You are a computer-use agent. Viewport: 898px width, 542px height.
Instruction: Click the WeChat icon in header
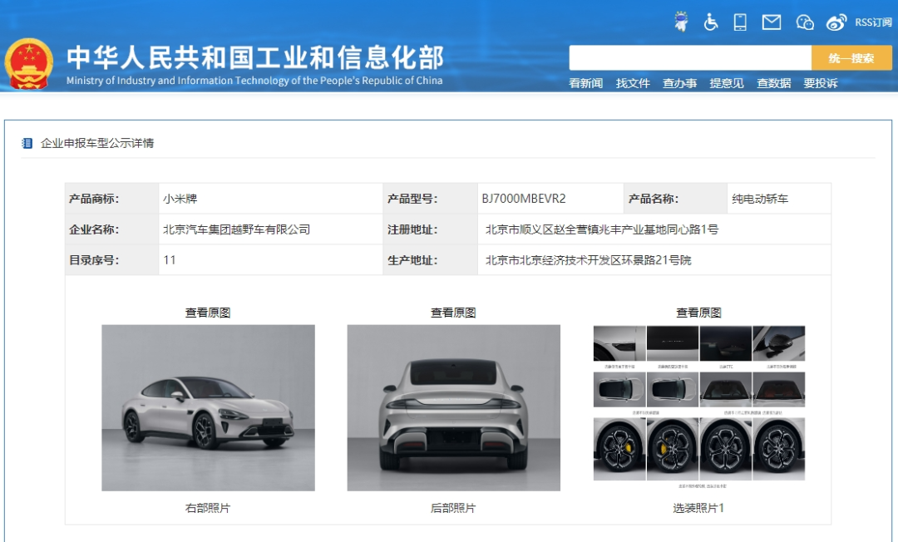(x=804, y=22)
